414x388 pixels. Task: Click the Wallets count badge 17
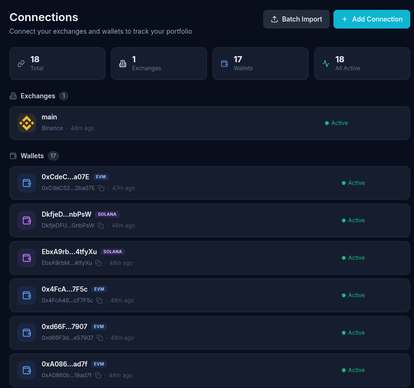[53, 156]
